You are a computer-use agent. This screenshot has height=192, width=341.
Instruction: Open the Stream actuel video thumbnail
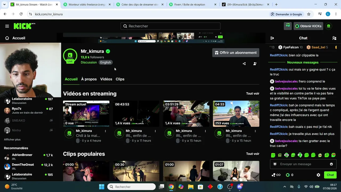[x=86, y=114]
